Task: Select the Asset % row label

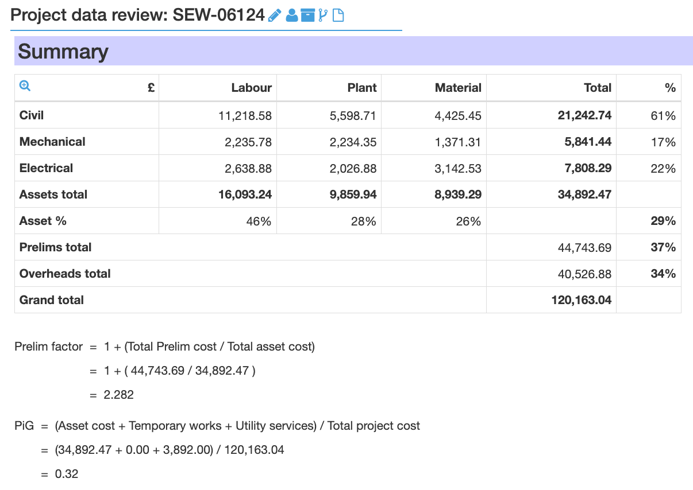Action: pos(43,221)
